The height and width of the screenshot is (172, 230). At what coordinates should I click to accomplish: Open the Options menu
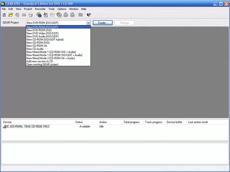pyautogui.click(x=62, y=9)
